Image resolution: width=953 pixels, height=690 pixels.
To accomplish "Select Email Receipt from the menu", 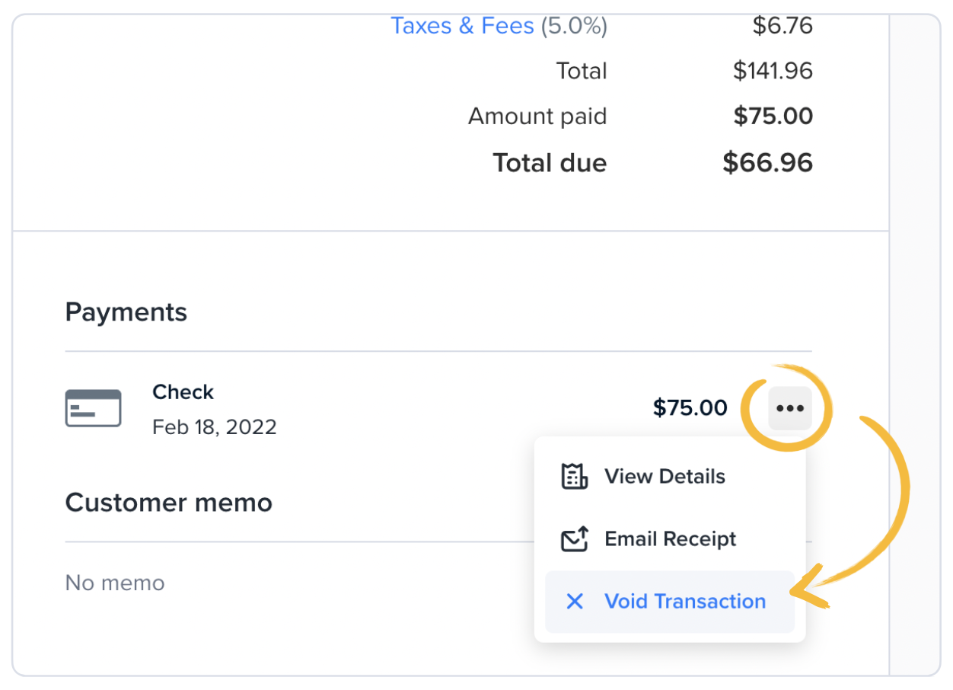I will click(670, 538).
